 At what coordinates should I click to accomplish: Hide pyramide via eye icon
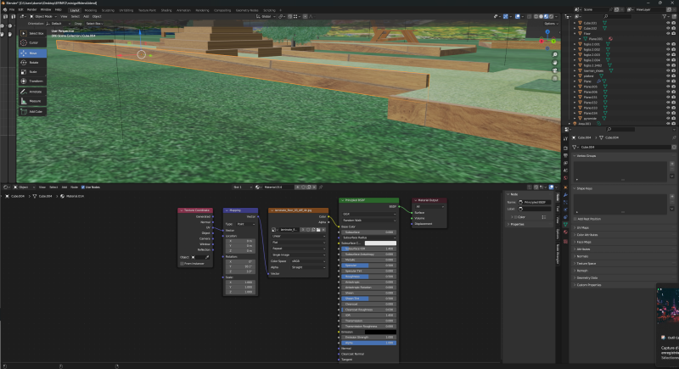tap(668, 118)
